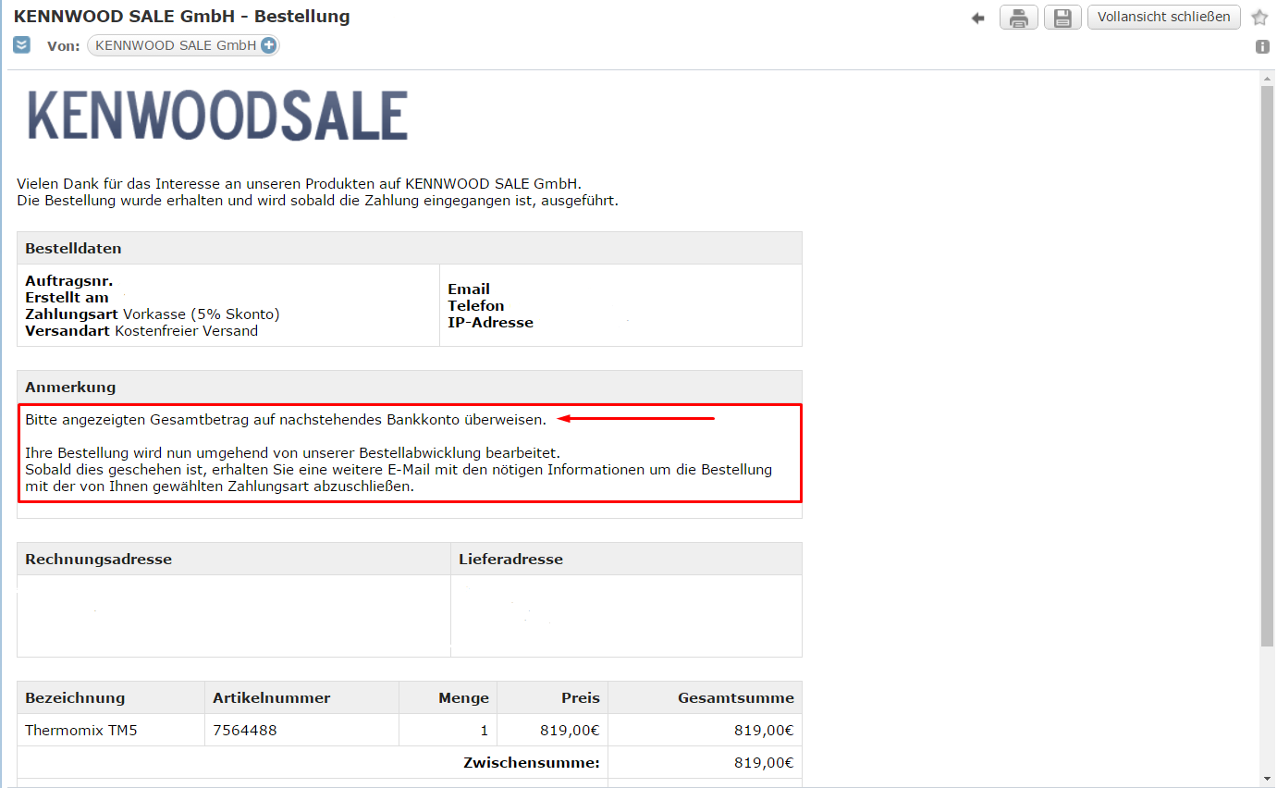Screen dimensions: 1277x788
Task: Print the email with printer icon
Action: [1019, 18]
